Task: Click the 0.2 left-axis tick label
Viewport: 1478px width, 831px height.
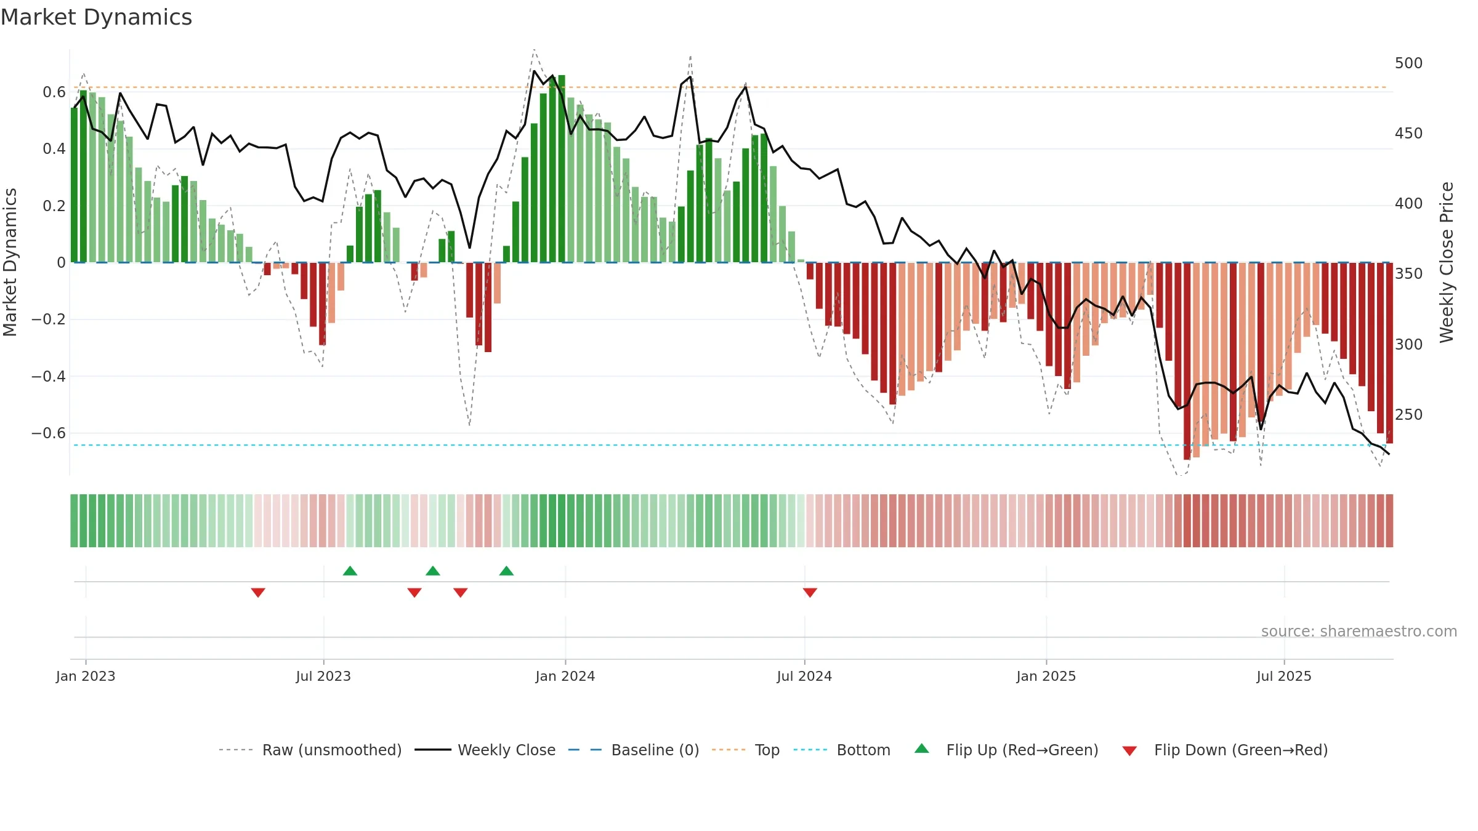Action: tap(54, 206)
